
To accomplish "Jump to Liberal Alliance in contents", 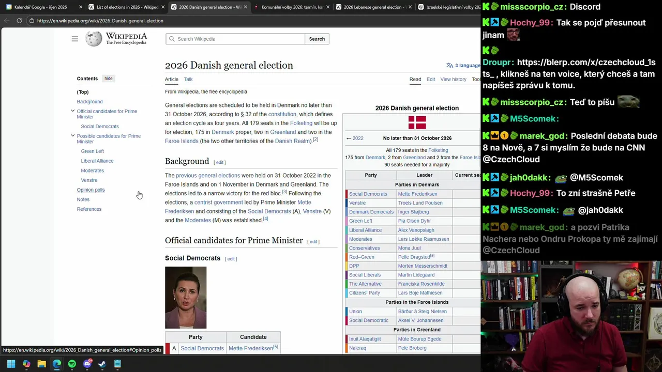I will [97, 161].
